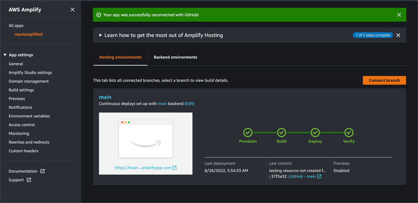Click external link icon beside amplifyapp.com URL

point(174,168)
